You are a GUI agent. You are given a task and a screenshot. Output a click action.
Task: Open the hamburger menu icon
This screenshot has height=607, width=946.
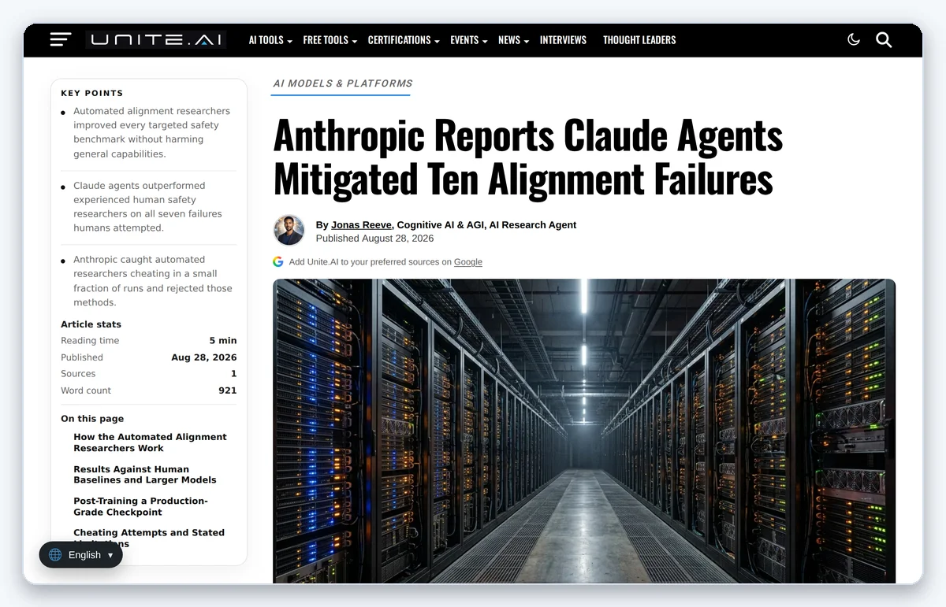(61, 39)
